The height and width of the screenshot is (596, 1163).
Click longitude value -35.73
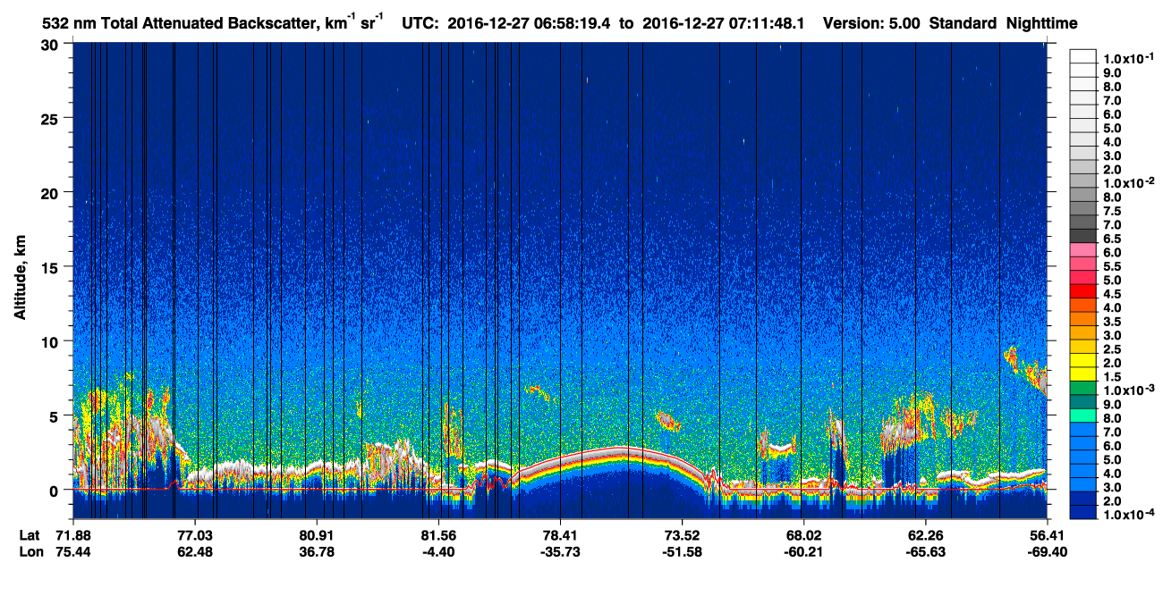(x=560, y=551)
